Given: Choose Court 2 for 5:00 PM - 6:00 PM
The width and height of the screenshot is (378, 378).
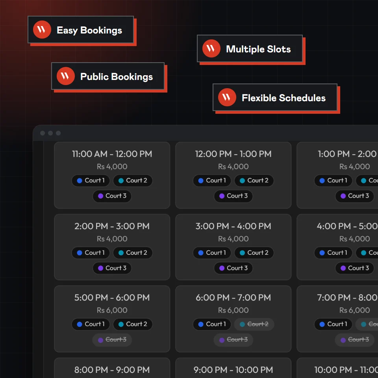Looking at the screenshot, I should pos(133,324).
